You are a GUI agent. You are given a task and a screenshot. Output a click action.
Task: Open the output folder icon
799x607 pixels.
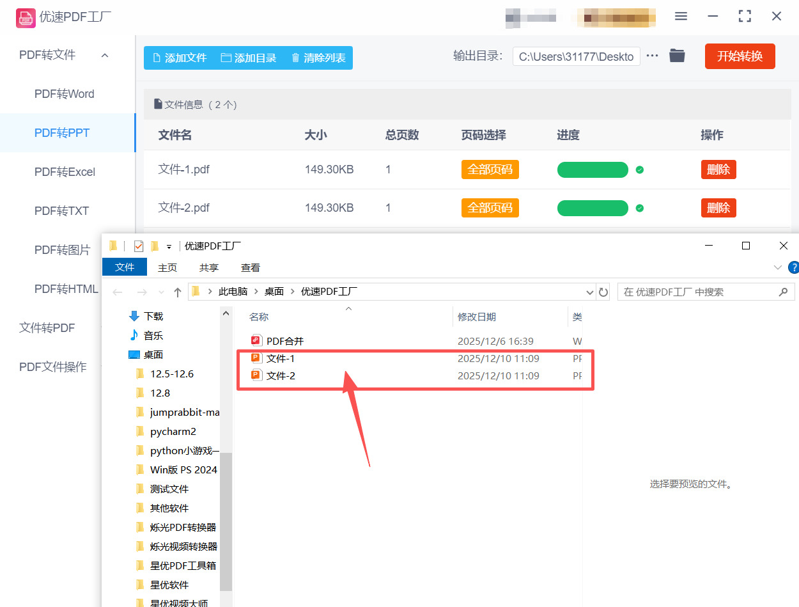coord(677,56)
